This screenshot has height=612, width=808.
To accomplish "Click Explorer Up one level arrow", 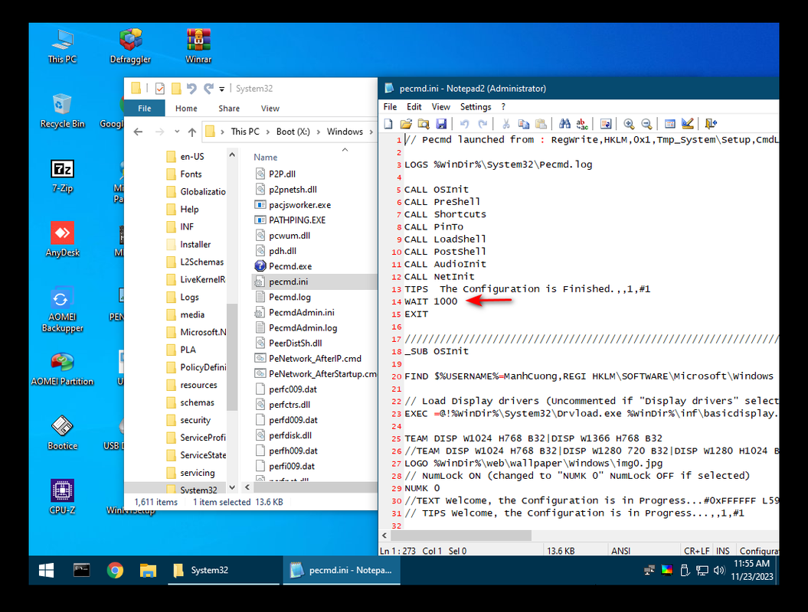I will pos(192,132).
